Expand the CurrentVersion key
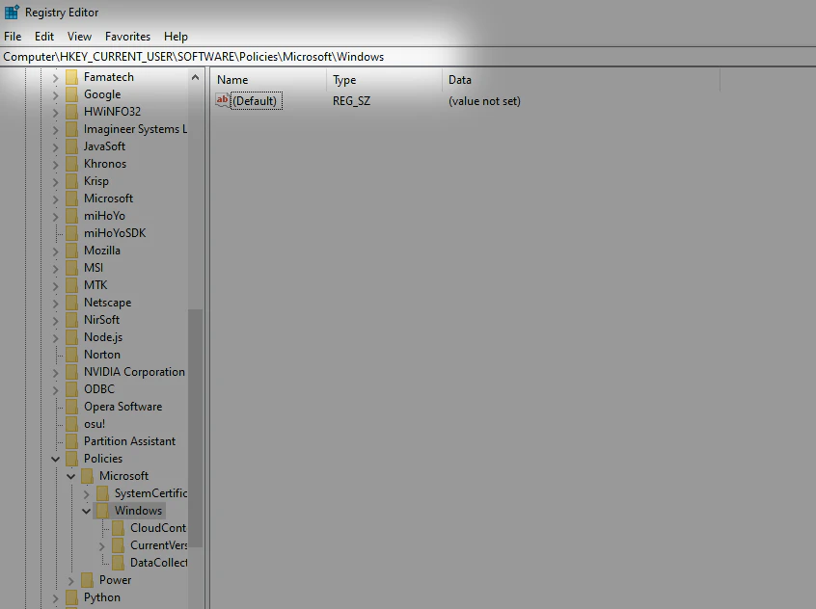Viewport: 816px width, 609px height. click(x=102, y=546)
